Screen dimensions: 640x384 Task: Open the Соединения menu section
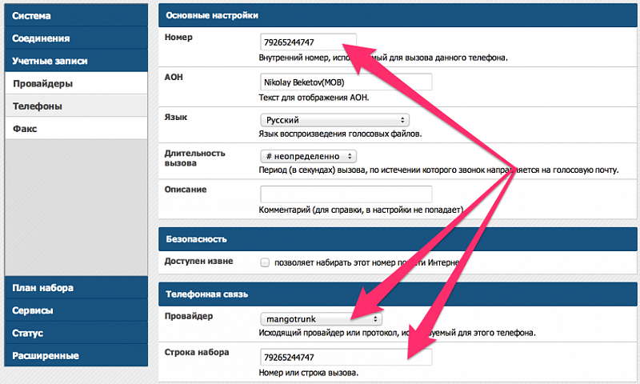[x=76, y=38]
